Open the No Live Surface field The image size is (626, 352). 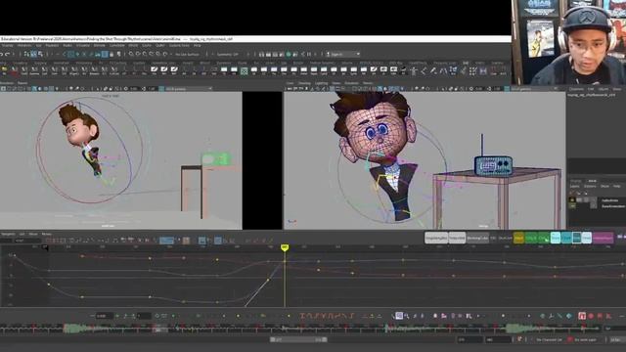[x=187, y=54]
